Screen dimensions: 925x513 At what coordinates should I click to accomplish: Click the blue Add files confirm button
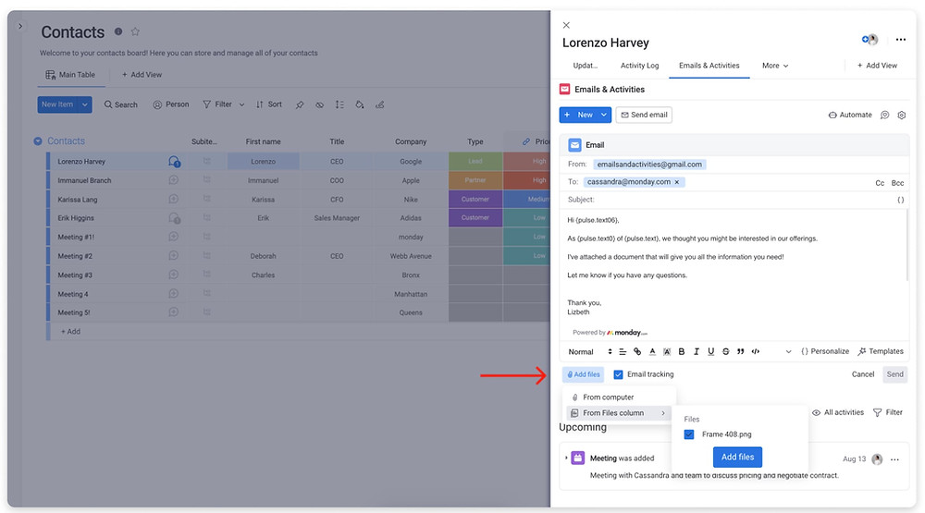tap(737, 457)
